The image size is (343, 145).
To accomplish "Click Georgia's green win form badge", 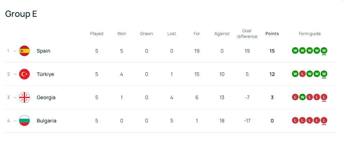I will (302, 97).
